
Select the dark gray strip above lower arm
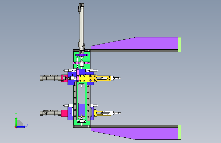coord(134,126)
